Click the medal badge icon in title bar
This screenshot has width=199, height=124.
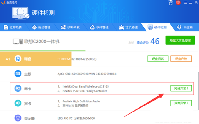click(x=171, y=2)
